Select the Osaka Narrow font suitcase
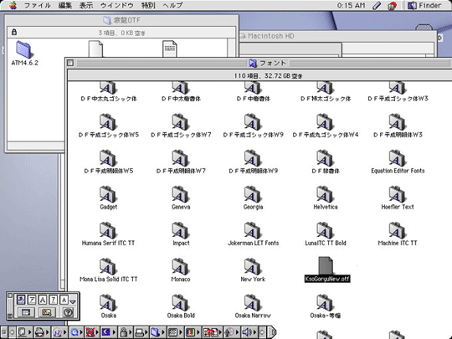 (253, 303)
